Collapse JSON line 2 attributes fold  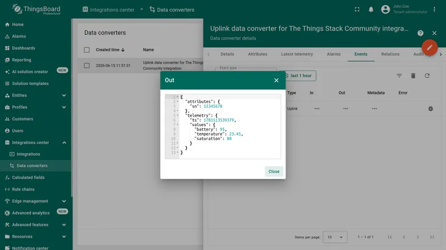177,102
